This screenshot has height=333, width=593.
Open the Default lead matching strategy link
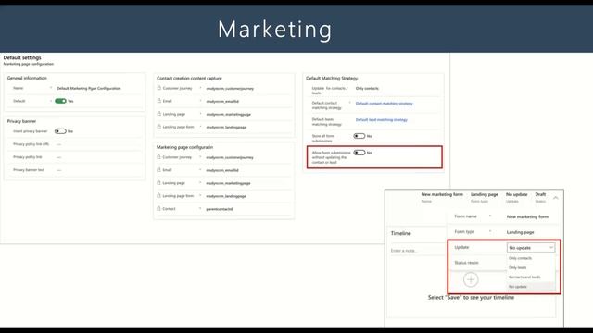tap(382, 120)
